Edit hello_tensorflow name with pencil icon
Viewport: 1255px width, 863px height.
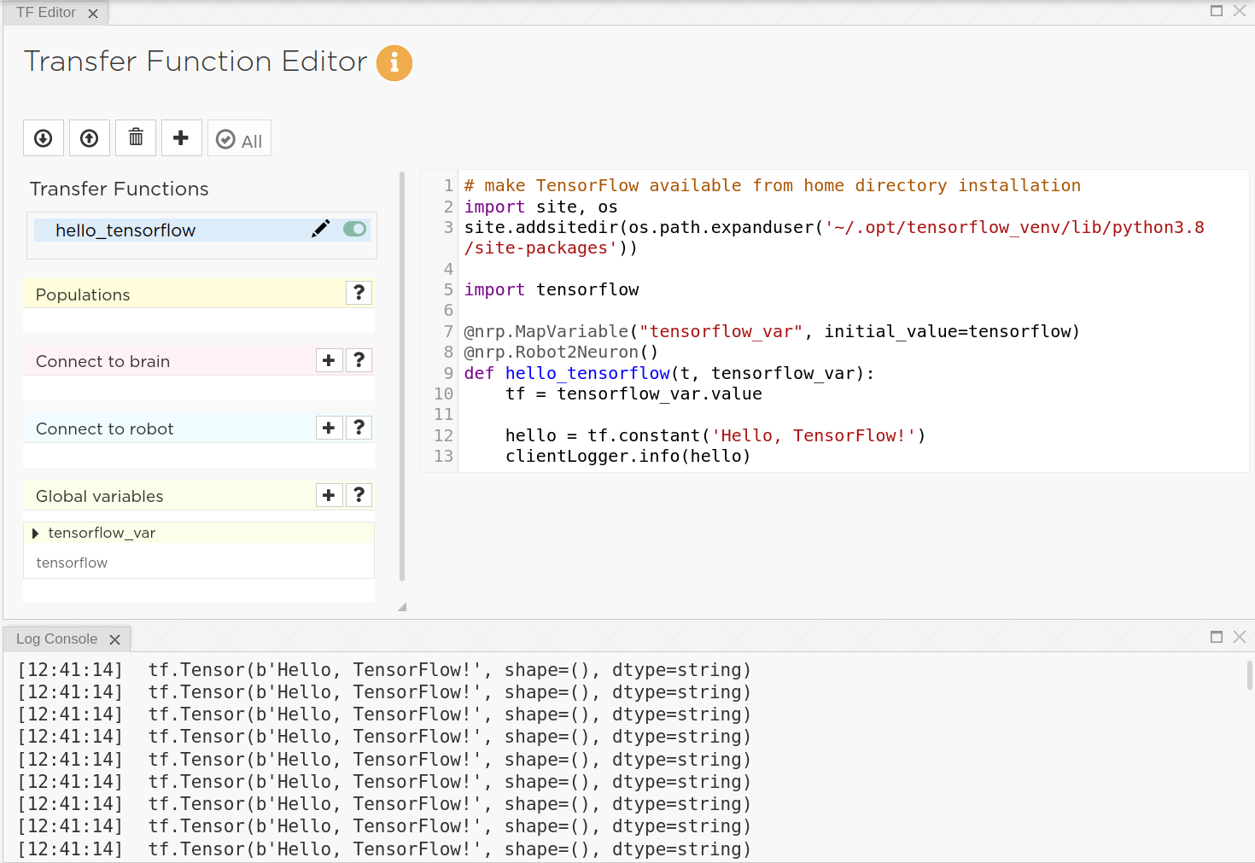[320, 229]
